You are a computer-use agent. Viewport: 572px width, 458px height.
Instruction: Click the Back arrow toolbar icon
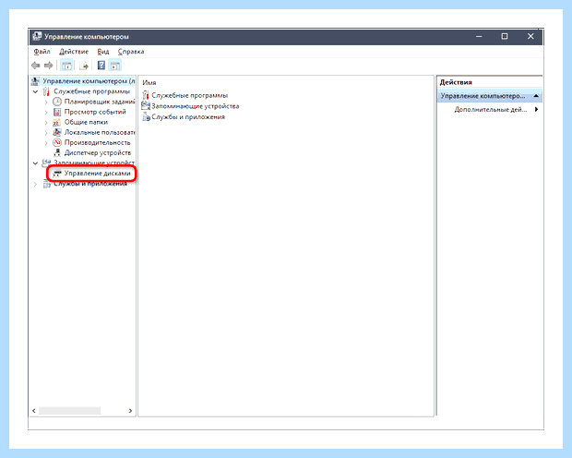click(x=35, y=66)
